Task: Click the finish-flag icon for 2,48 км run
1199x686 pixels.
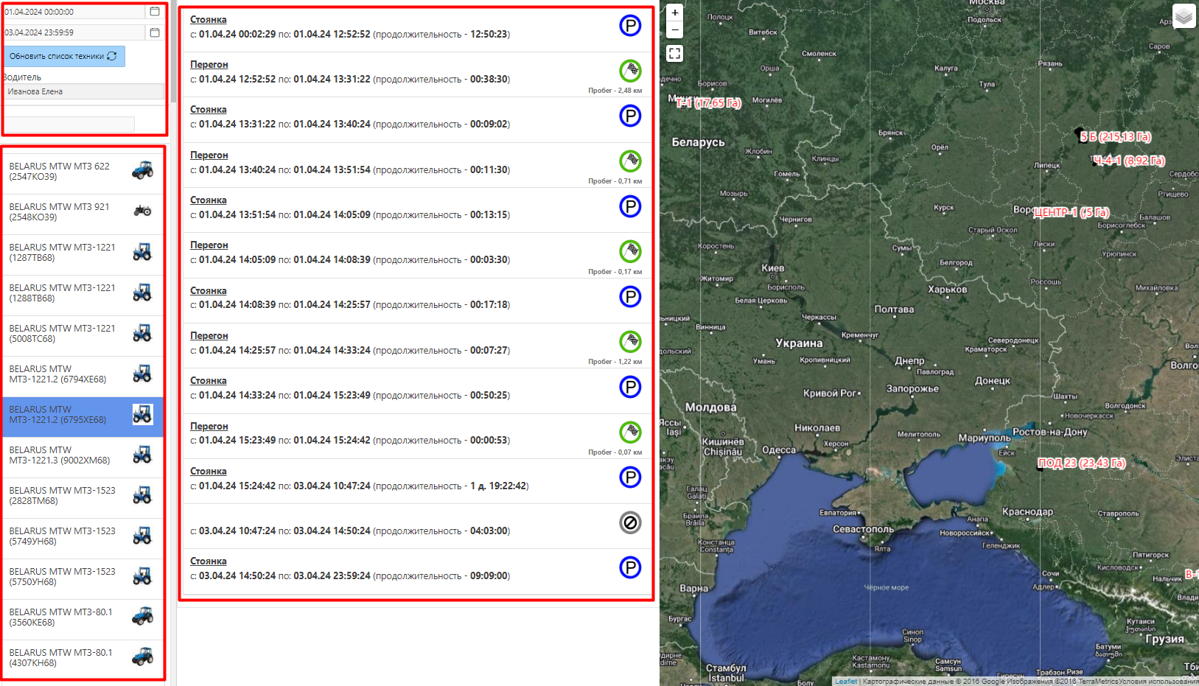Action: [629, 71]
